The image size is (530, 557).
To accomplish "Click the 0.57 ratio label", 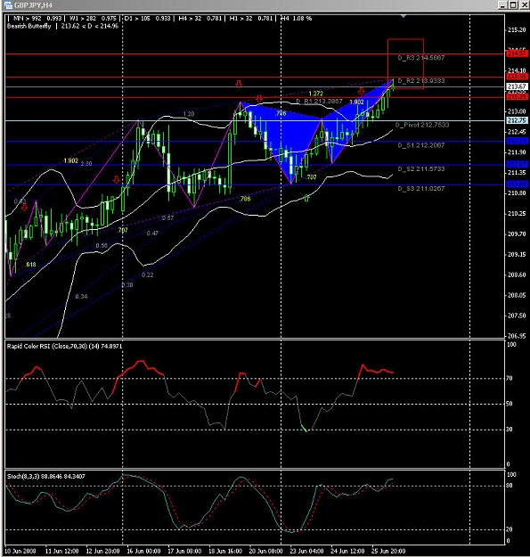I will [x=168, y=218].
